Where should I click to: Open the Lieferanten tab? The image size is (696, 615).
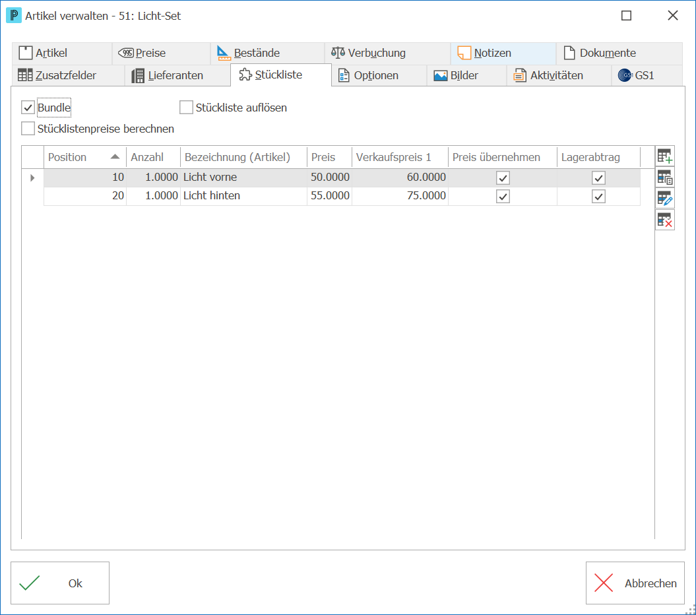(177, 75)
